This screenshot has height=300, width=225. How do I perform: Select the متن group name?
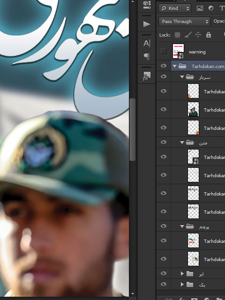coord(203,142)
